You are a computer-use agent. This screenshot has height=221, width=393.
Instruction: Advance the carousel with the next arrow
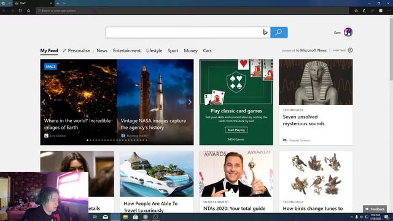pyautogui.click(x=190, y=102)
